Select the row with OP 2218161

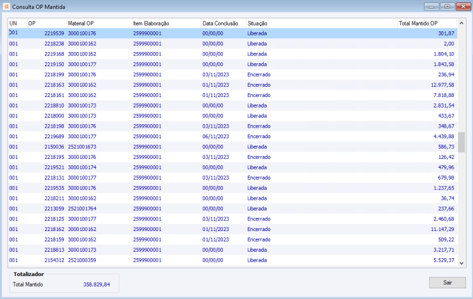[233, 95]
